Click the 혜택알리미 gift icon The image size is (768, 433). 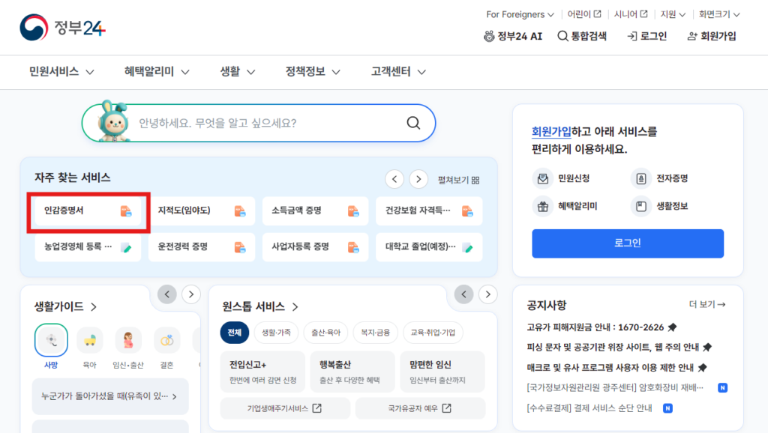tap(543, 207)
